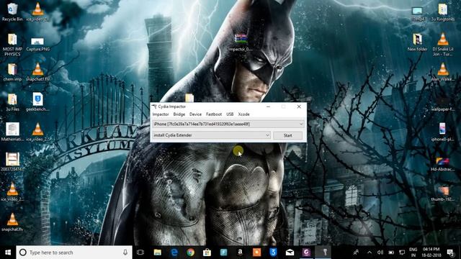Image resolution: width=461 pixels, height=259 pixels.
Task: Launch Microsoft Edge from the taskbar
Action: 174,253
